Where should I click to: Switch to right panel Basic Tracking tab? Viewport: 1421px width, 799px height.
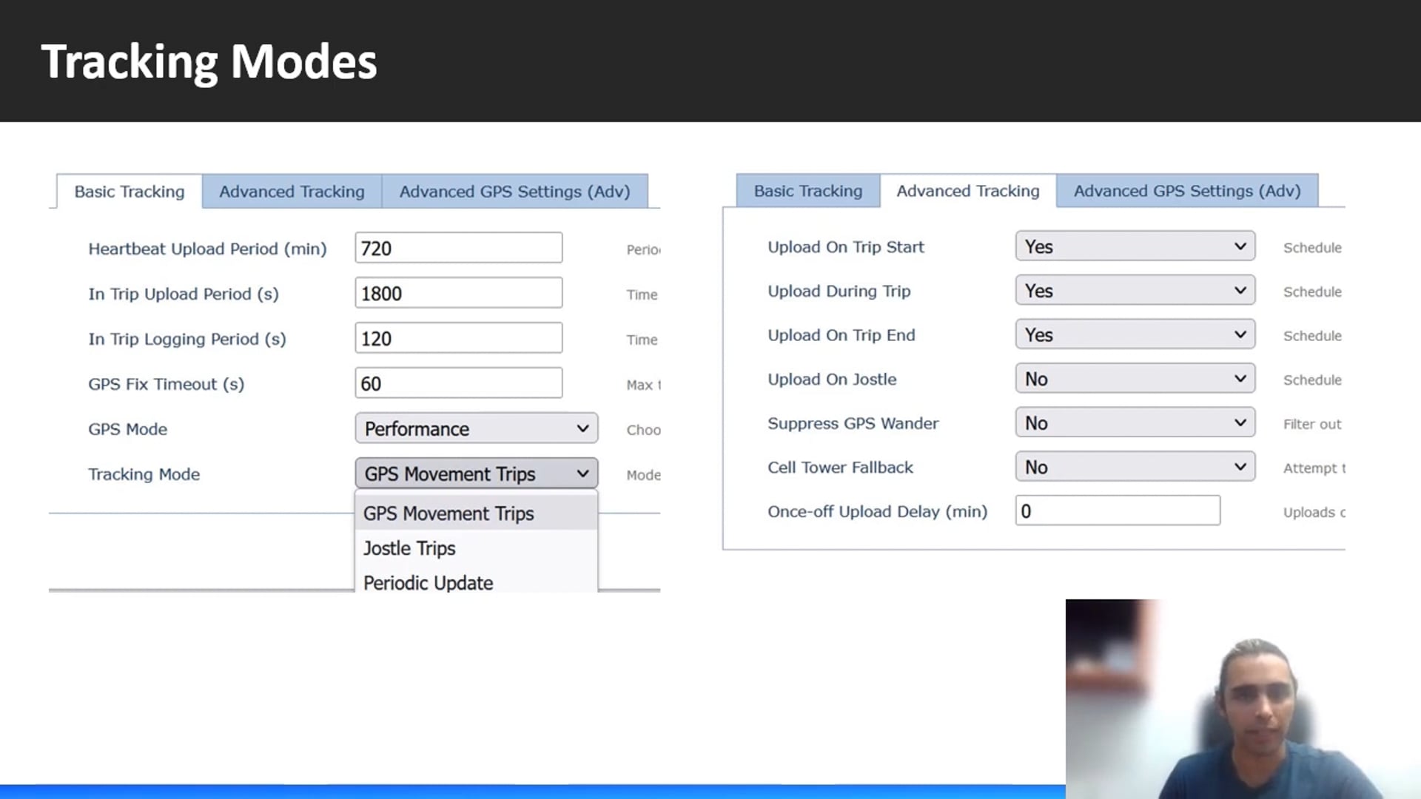click(807, 191)
